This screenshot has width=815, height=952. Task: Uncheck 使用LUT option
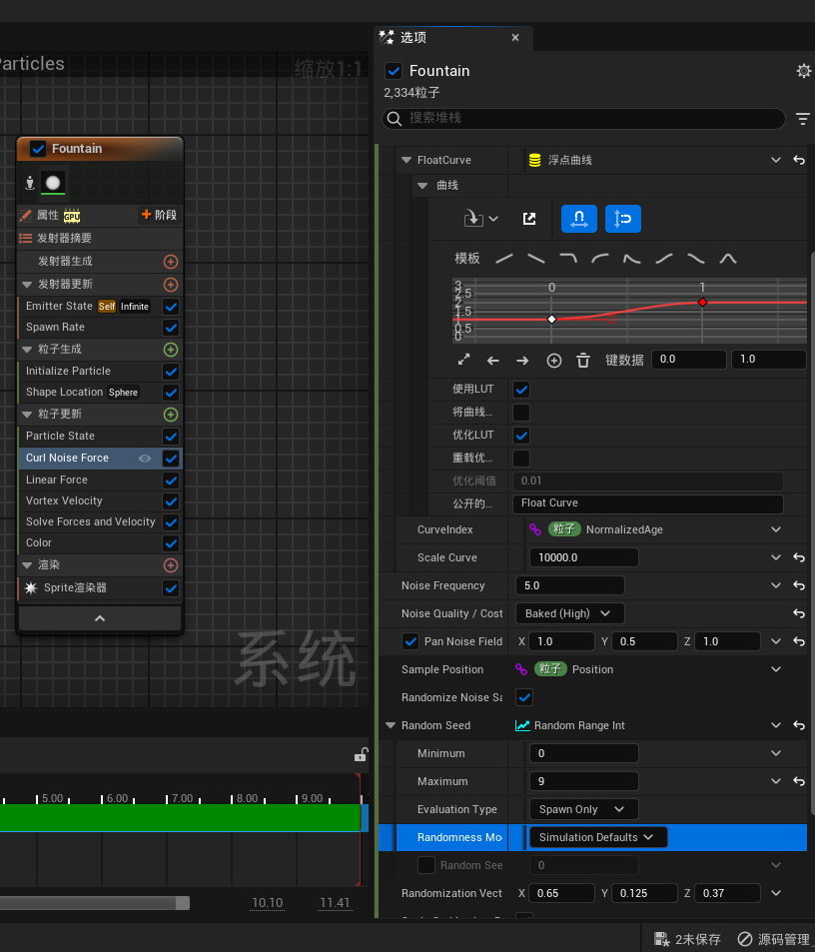pos(521,390)
